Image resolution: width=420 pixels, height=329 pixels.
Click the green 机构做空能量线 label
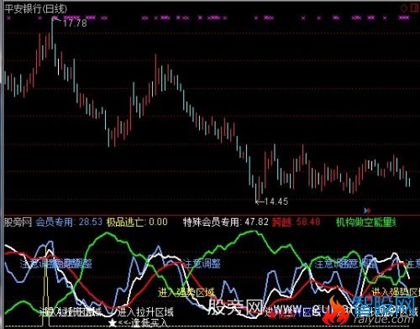[366, 222]
